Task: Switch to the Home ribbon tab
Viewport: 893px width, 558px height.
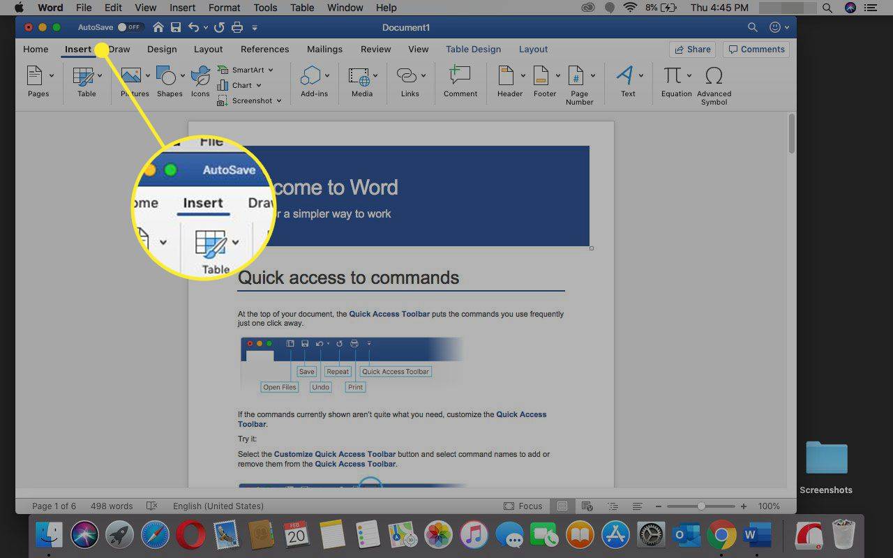Action: pos(36,49)
